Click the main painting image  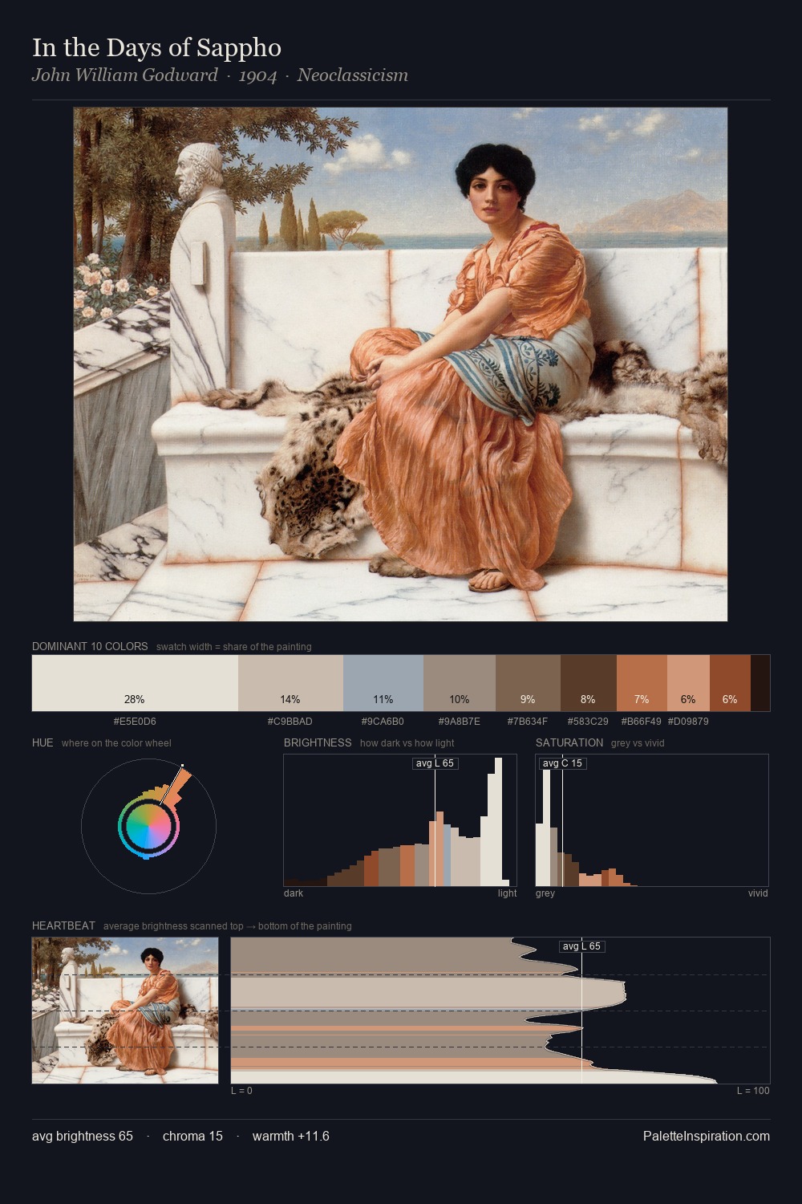coord(400,364)
